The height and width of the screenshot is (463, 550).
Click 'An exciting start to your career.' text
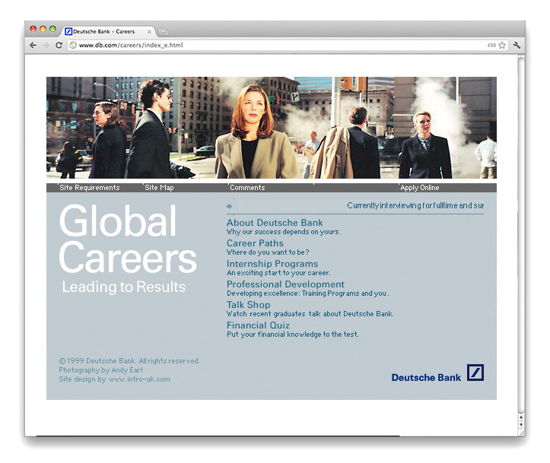tap(278, 273)
